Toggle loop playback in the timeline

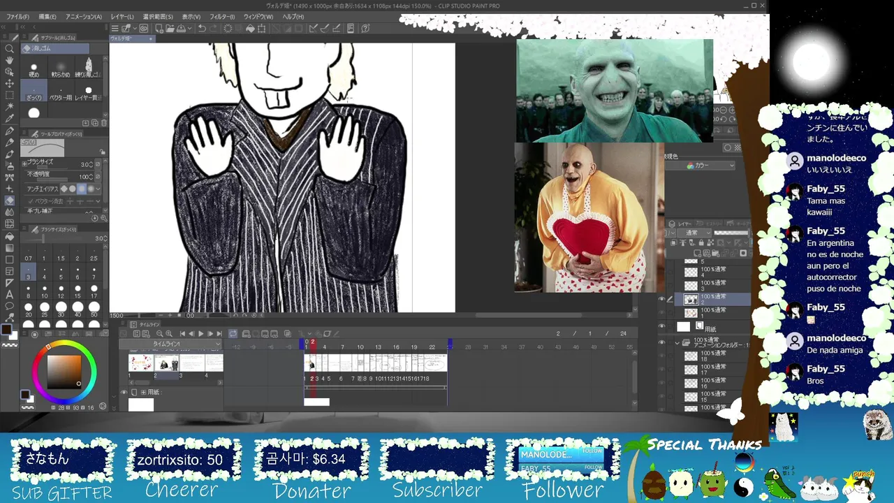coord(233,334)
